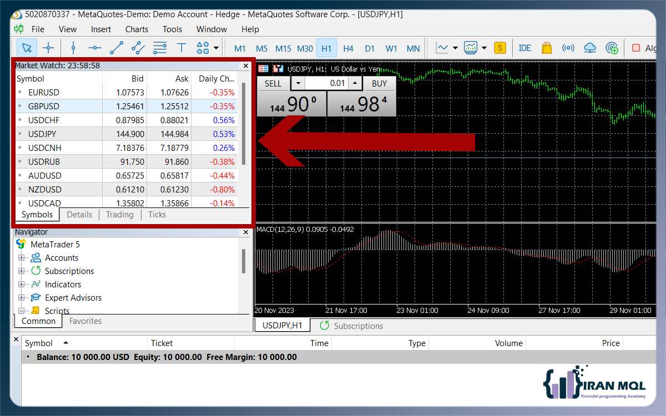Click the yellow dollar New Order icon
This screenshot has width=666, height=416.
coord(500,48)
